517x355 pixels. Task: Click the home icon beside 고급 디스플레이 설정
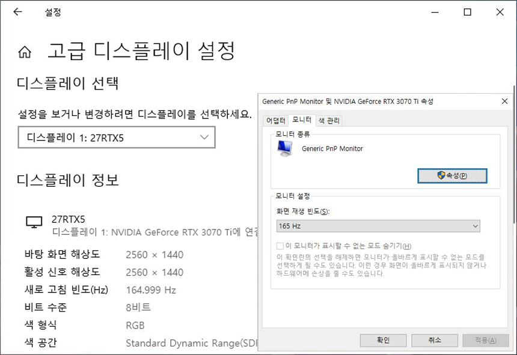(x=25, y=52)
